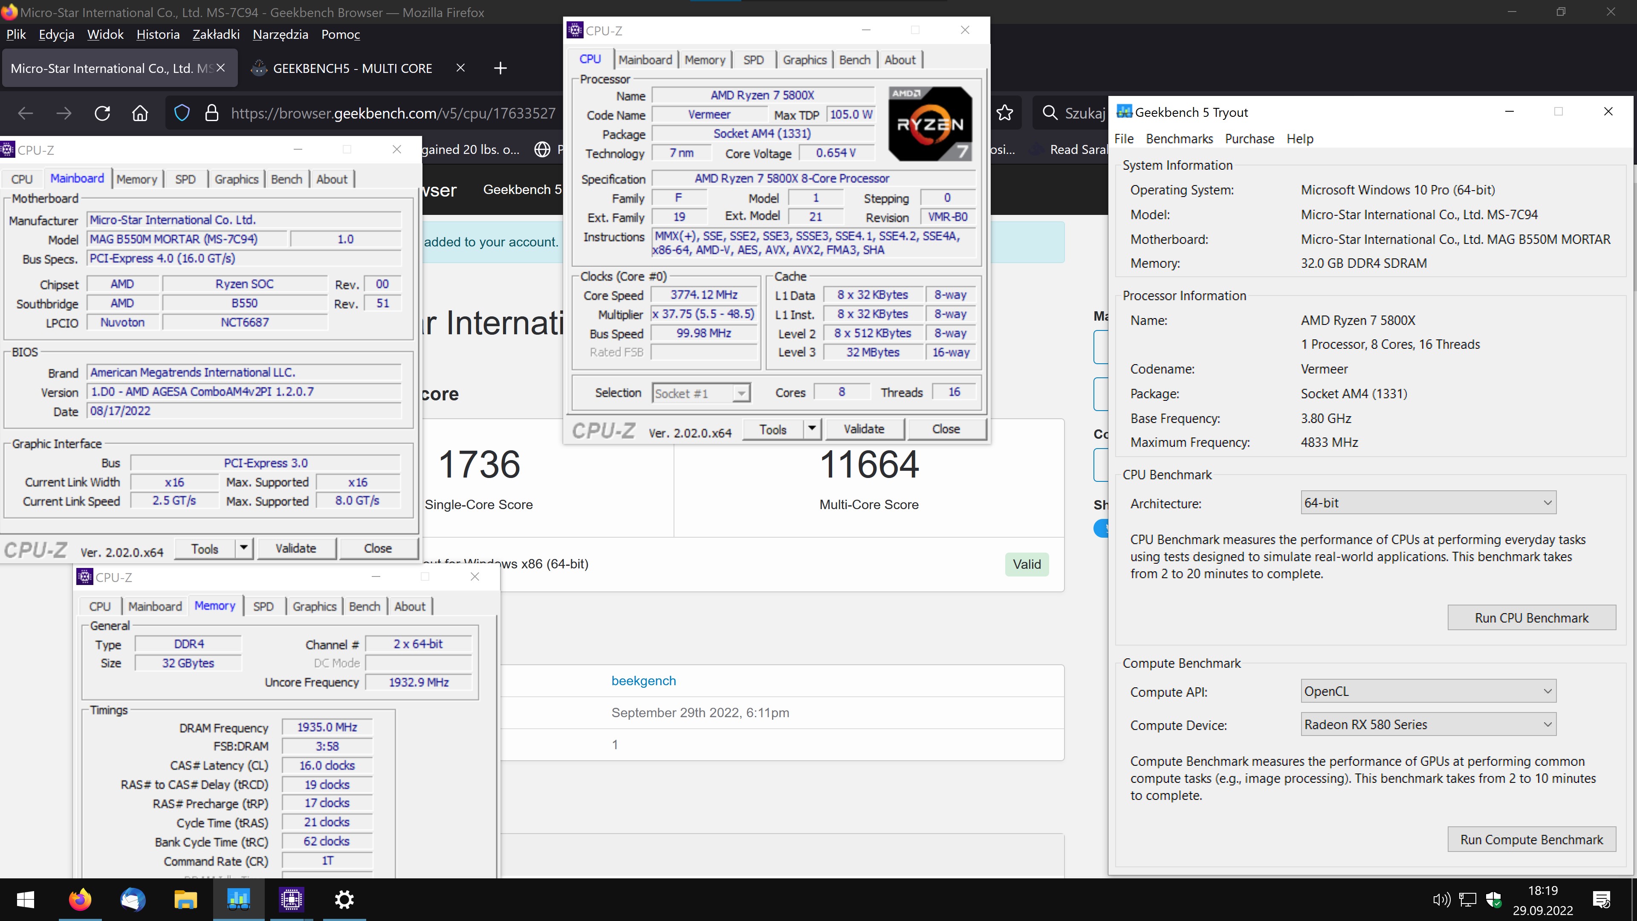Open Windows Security tray icon
The width and height of the screenshot is (1637, 921).
1493,899
